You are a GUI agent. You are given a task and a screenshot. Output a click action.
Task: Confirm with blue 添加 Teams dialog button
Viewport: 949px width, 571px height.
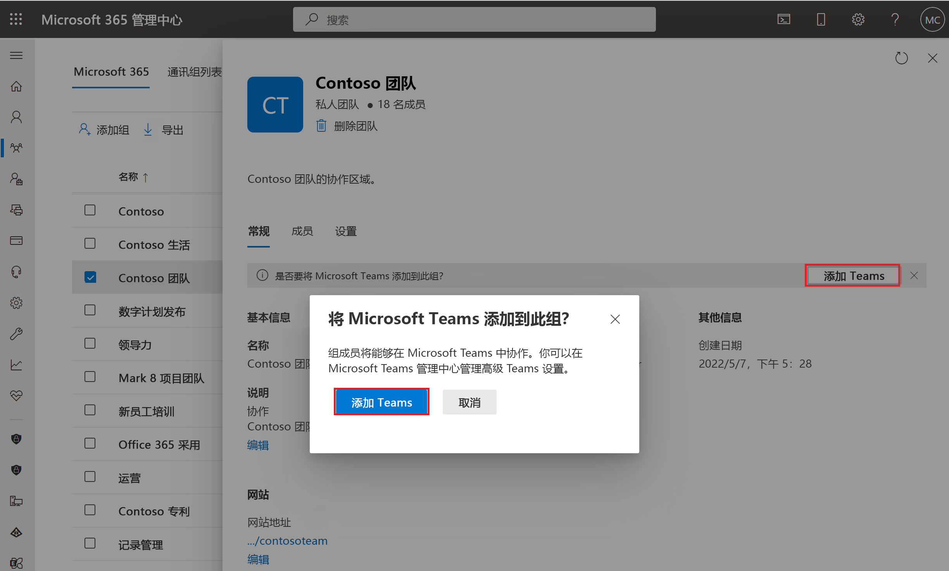[x=381, y=402]
